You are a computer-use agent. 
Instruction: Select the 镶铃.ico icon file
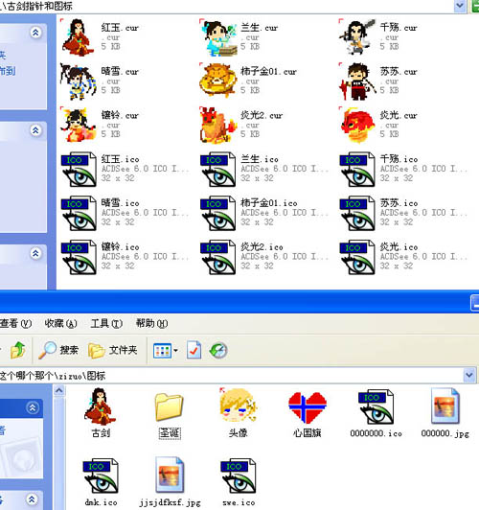coord(125,257)
